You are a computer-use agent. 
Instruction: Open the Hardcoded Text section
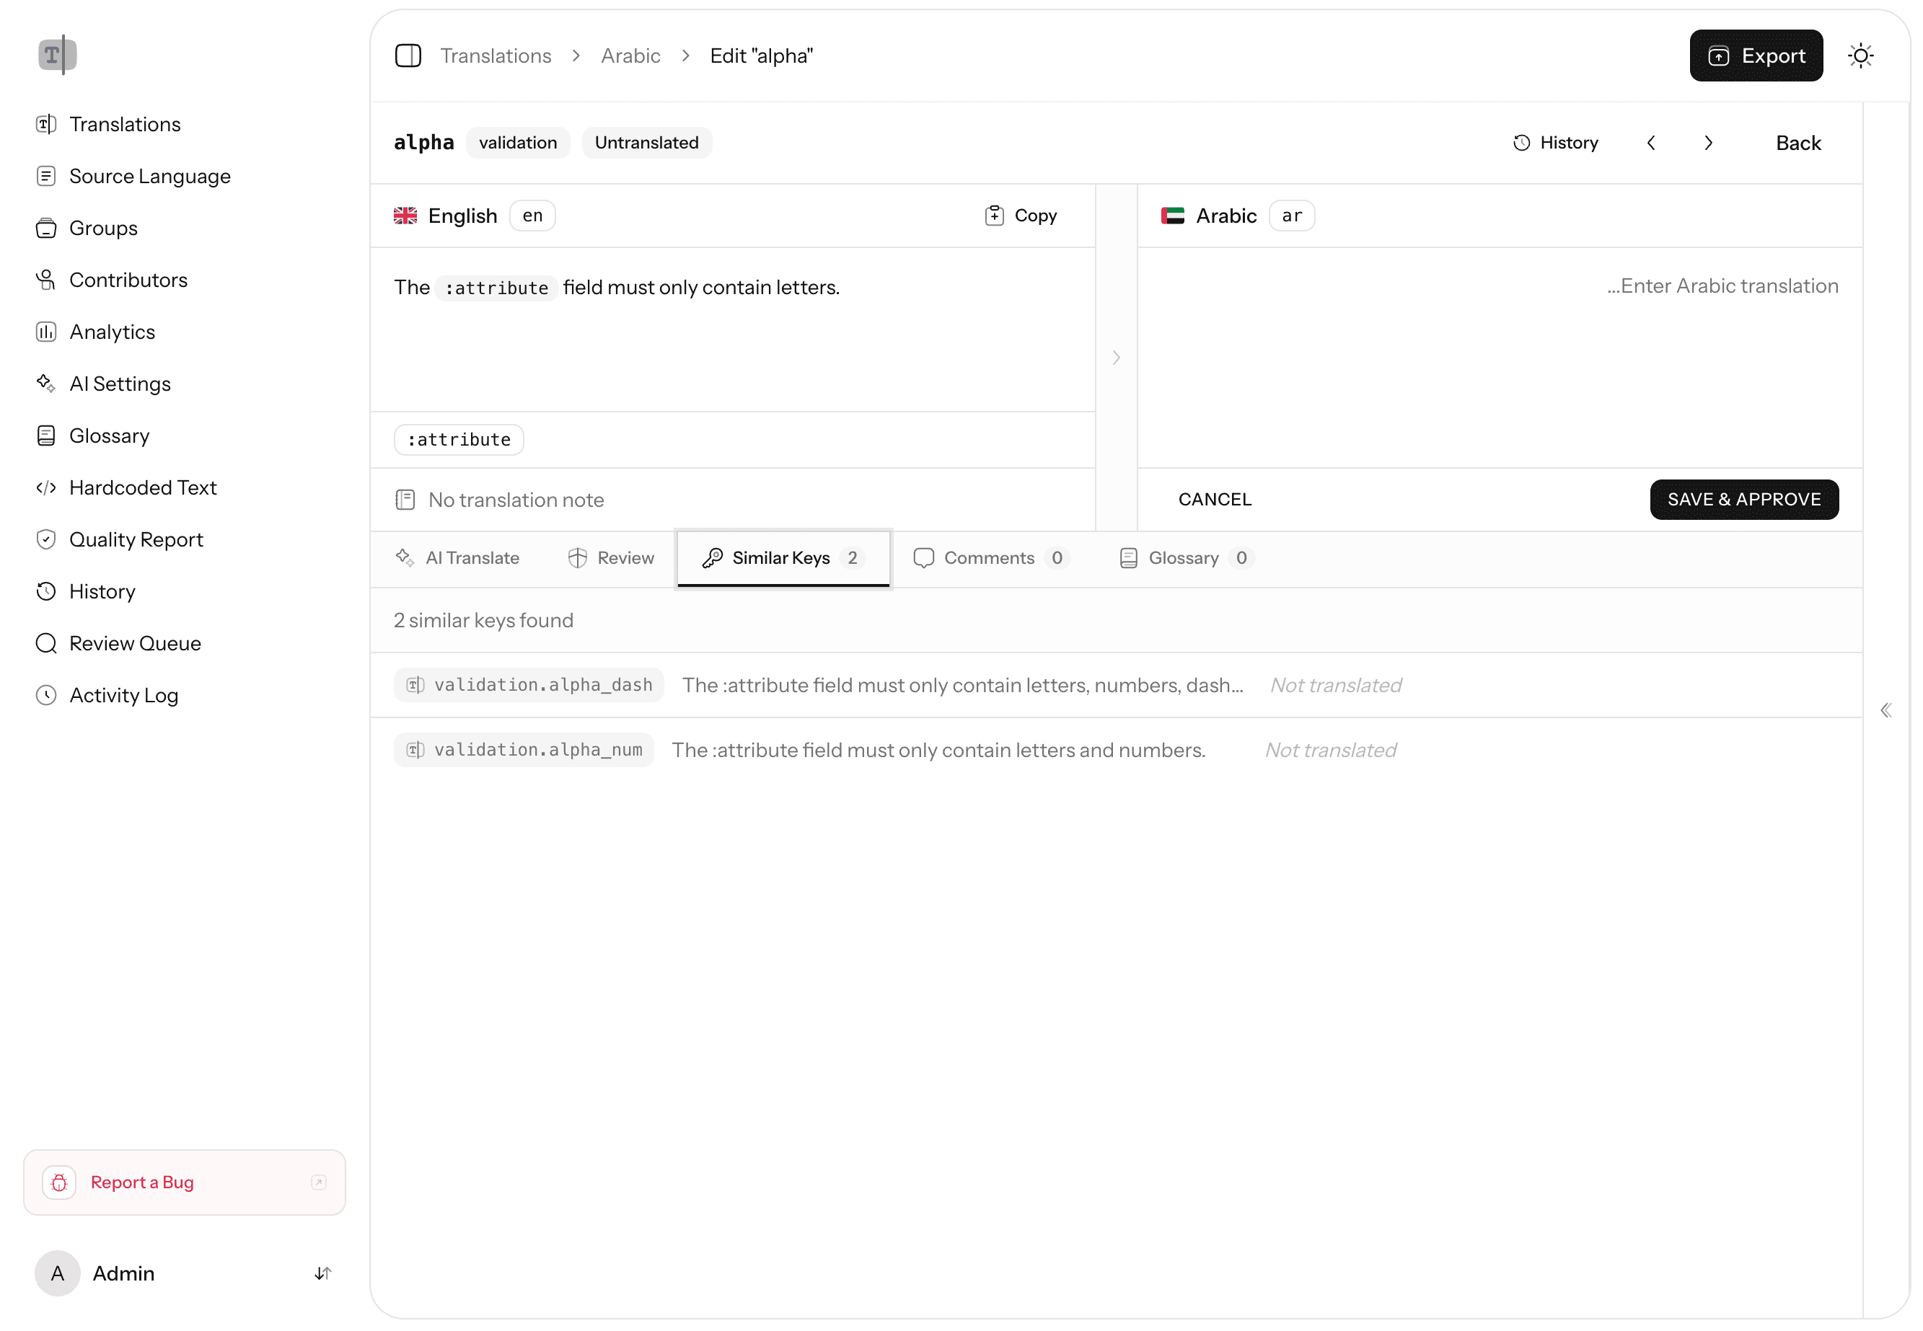click(x=143, y=487)
